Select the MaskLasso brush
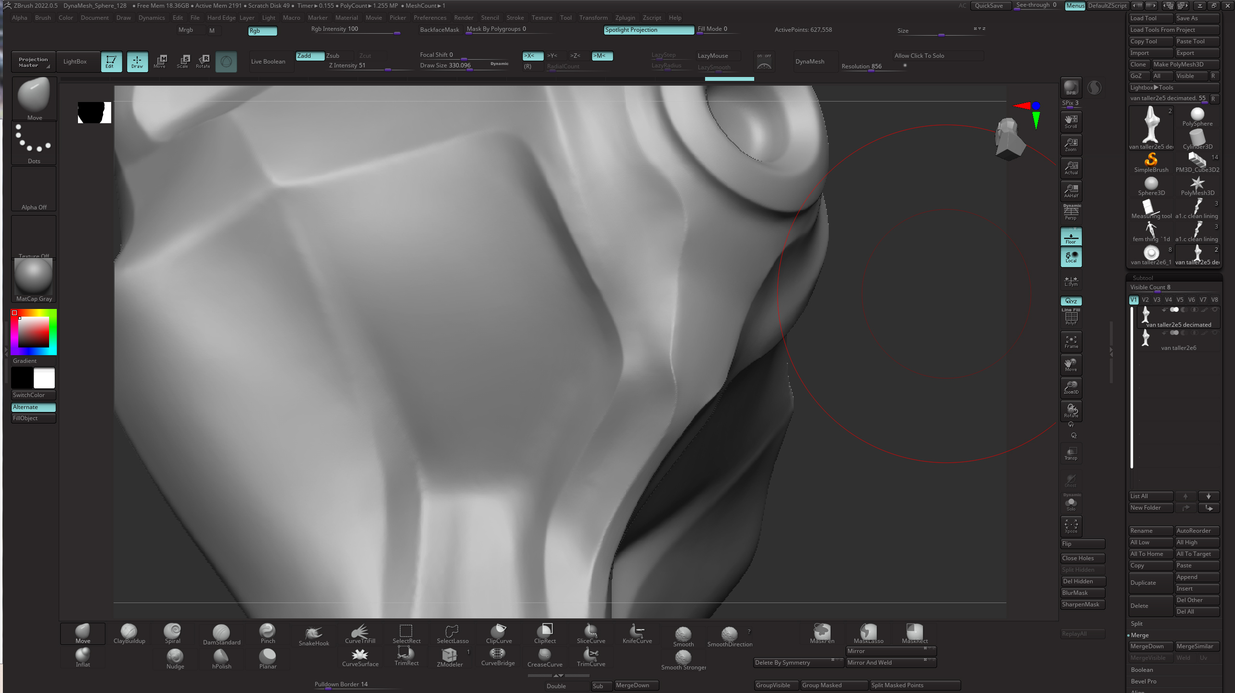This screenshot has width=1235, height=693. [x=868, y=633]
